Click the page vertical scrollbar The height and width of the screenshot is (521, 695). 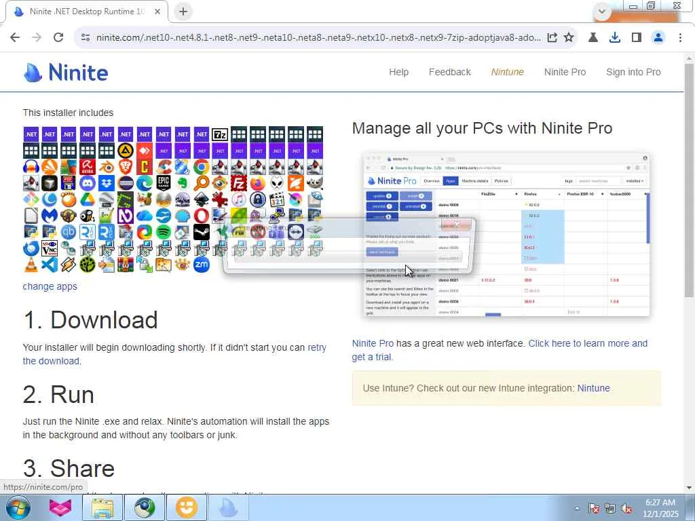[690, 180]
